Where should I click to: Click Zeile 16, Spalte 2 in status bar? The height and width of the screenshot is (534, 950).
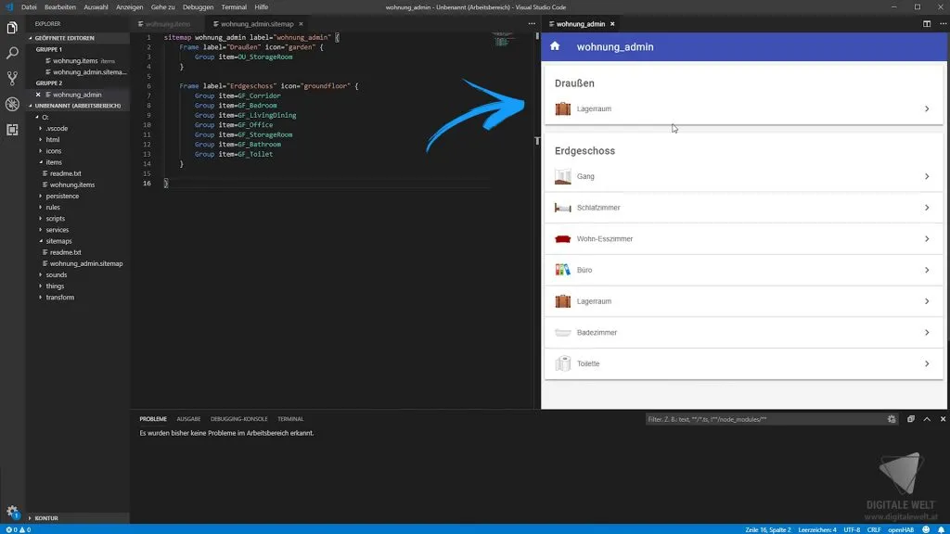pos(767,529)
